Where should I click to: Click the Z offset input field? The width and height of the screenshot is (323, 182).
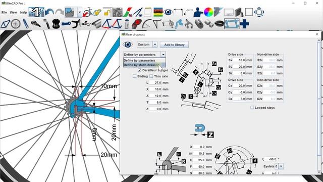point(155,109)
